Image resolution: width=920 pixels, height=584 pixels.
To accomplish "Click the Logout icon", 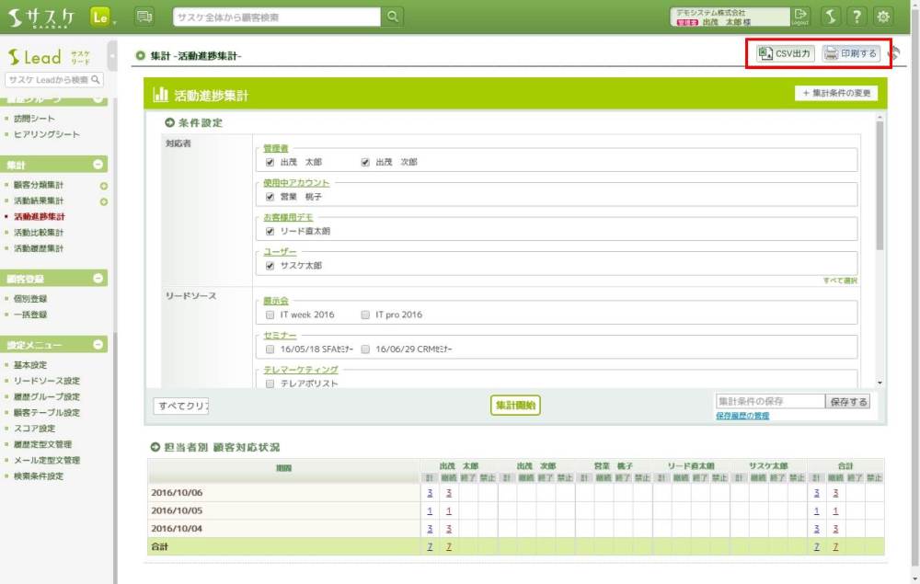I will coord(801,17).
